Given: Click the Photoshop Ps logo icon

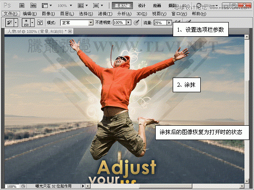Looking at the screenshot, I should [x=7, y=6].
